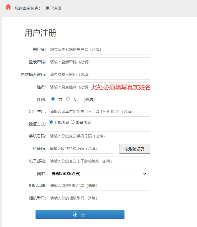Click the 登录密码 input field
This screenshot has height=227, width=197.
[x=99, y=62]
